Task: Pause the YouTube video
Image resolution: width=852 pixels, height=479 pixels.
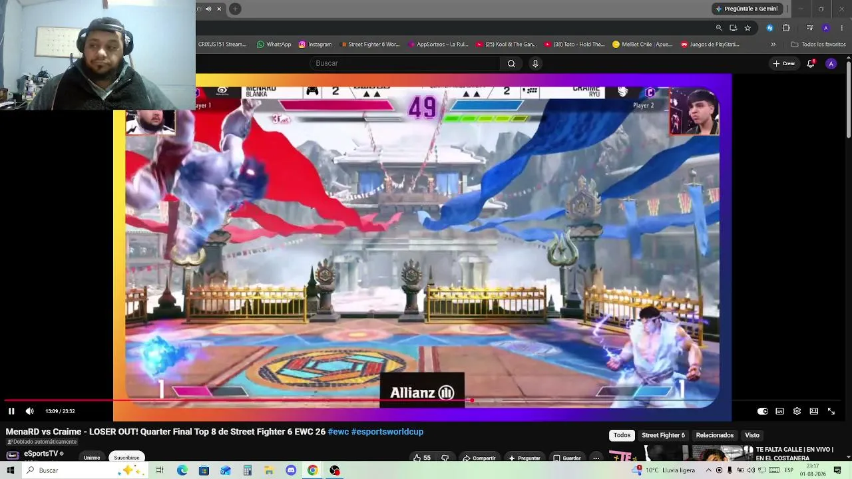Action: (11, 411)
